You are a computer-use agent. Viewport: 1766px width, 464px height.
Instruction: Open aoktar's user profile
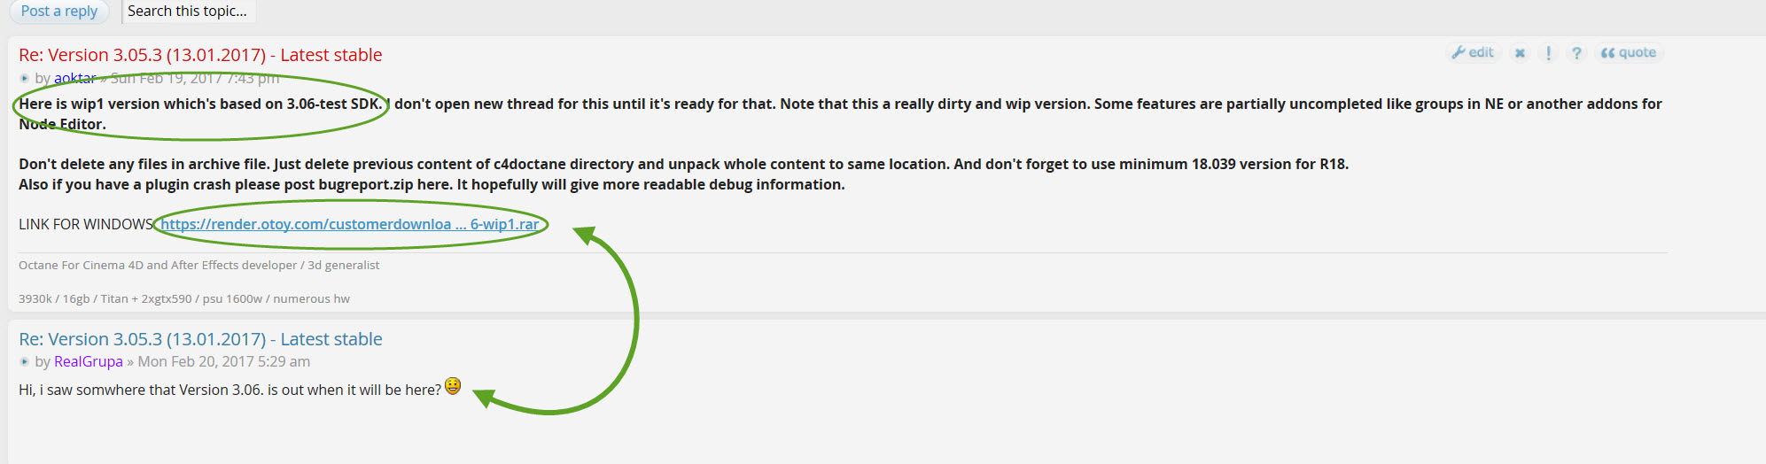tap(74, 78)
